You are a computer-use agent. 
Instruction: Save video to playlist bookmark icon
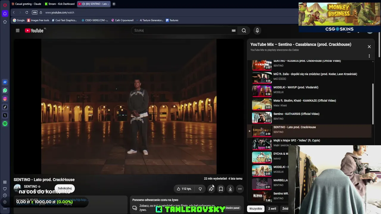coord(221,189)
